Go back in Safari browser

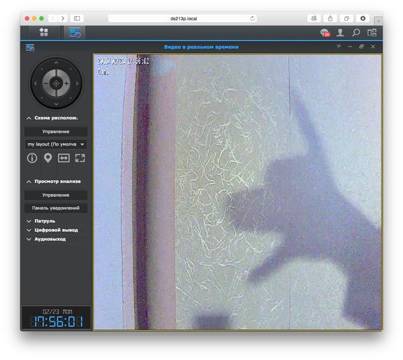52,19
